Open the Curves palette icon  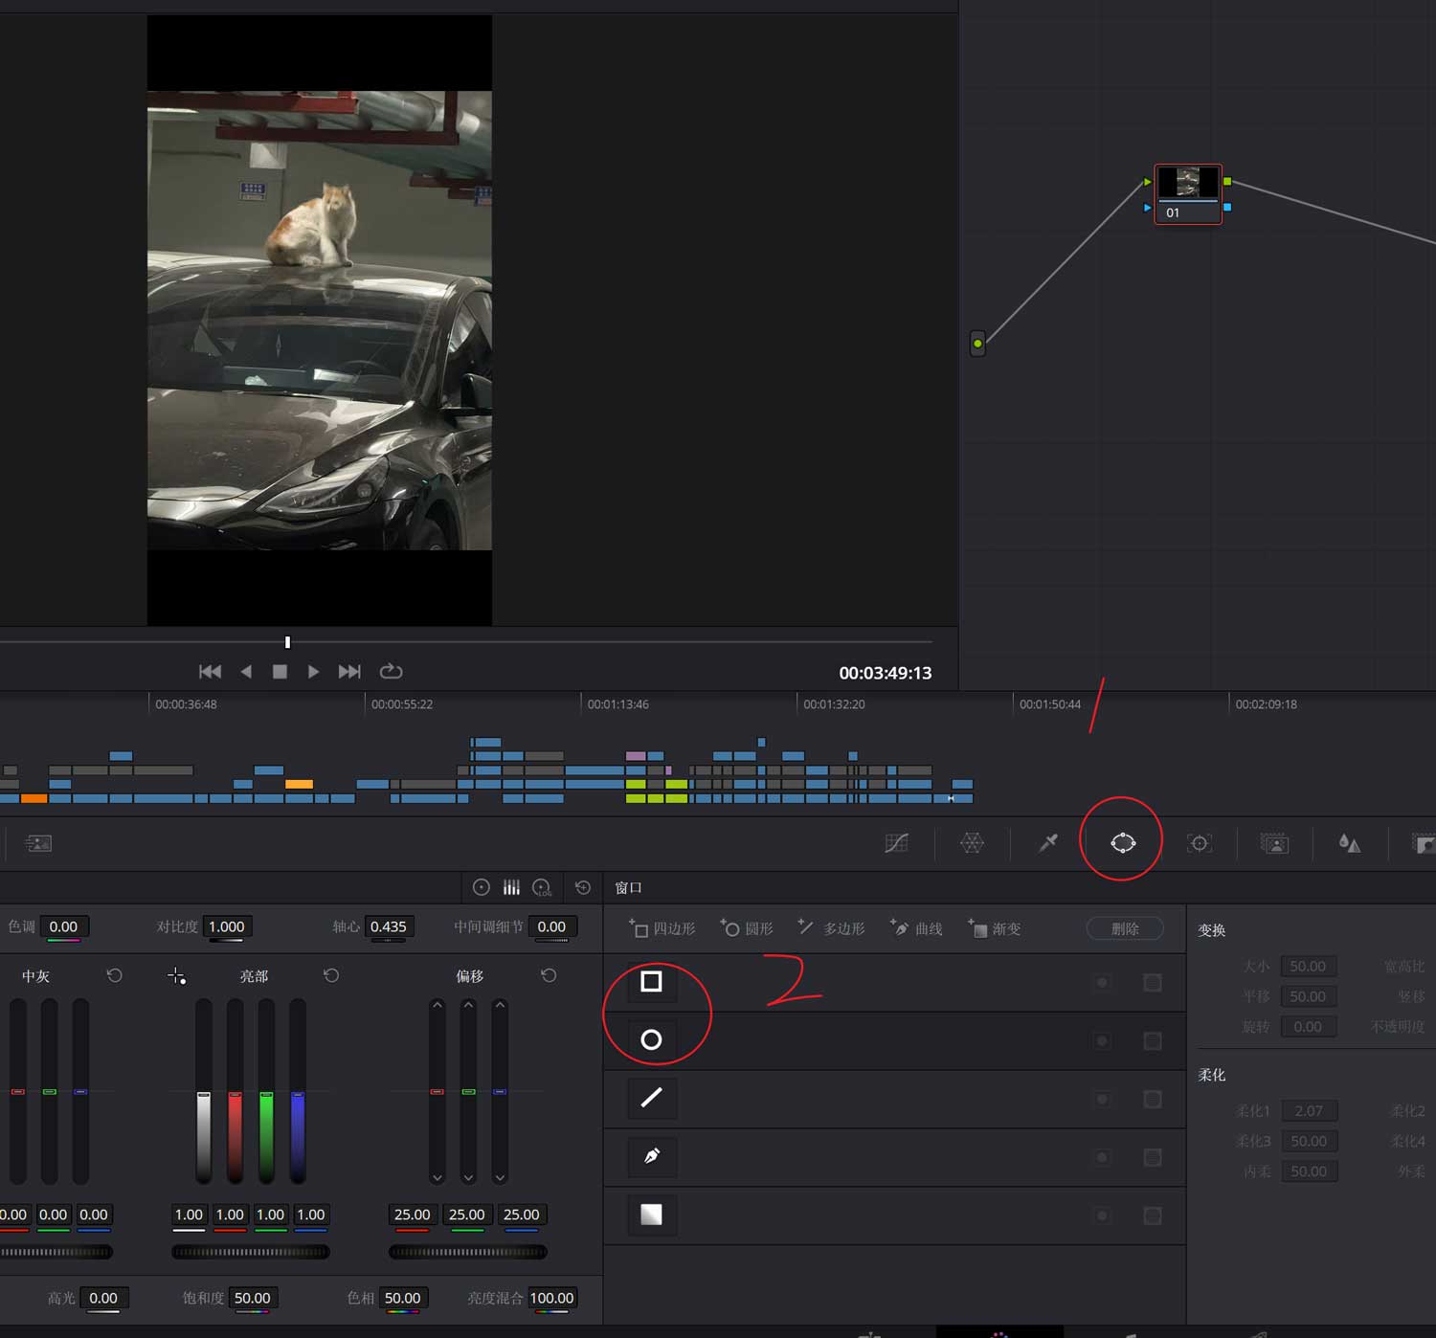[x=896, y=843]
